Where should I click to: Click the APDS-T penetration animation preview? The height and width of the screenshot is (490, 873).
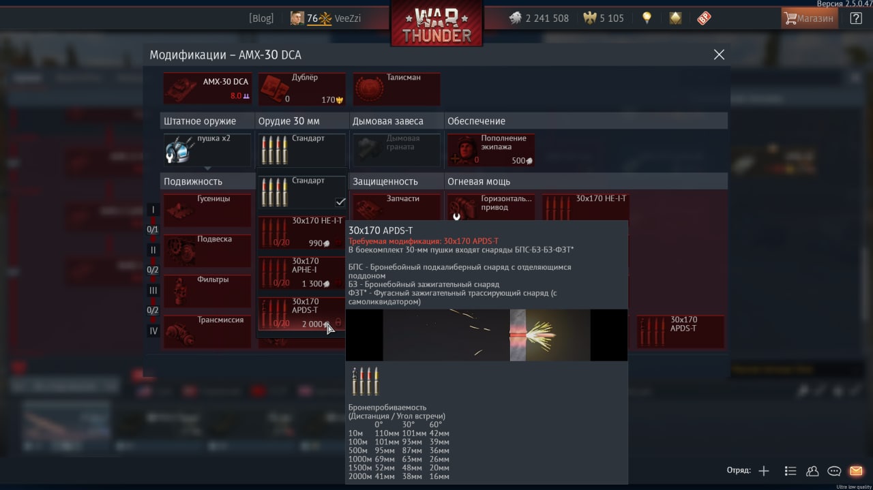tap(486, 335)
